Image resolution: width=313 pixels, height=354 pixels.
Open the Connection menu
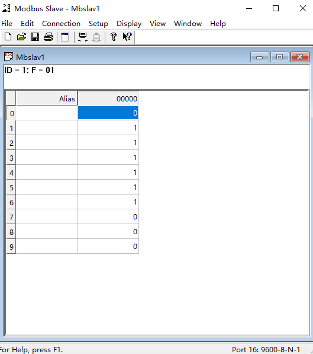[x=61, y=24]
